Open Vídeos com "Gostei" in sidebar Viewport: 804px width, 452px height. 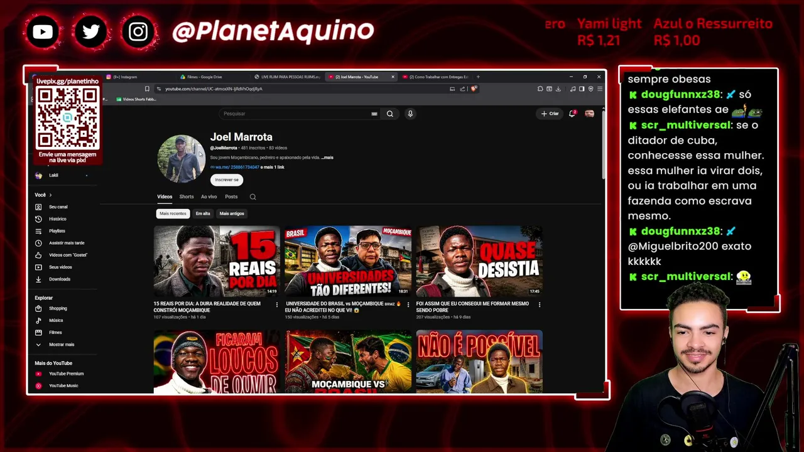click(68, 255)
